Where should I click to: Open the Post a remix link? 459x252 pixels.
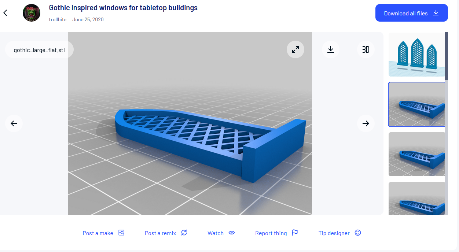[x=160, y=233]
